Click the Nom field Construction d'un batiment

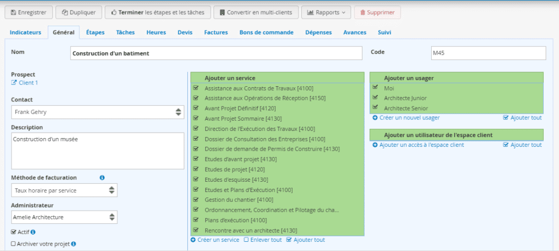point(216,53)
